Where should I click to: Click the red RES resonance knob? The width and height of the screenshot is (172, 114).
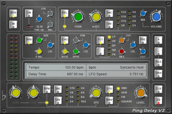coord(121,51)
